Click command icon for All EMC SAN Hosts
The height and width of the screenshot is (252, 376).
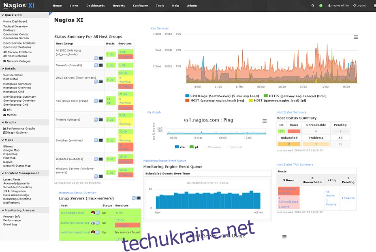[x=101, y=58]
